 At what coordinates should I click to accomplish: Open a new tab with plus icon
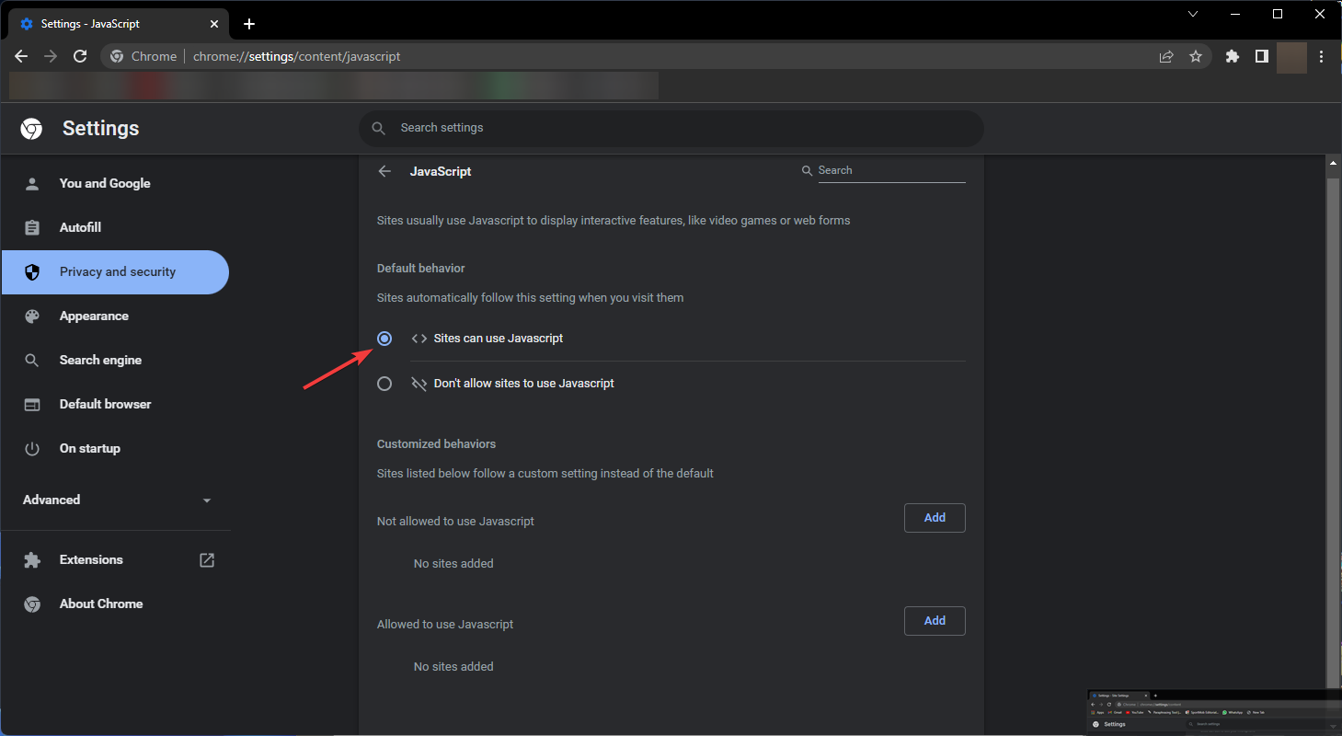pos(249,24)
